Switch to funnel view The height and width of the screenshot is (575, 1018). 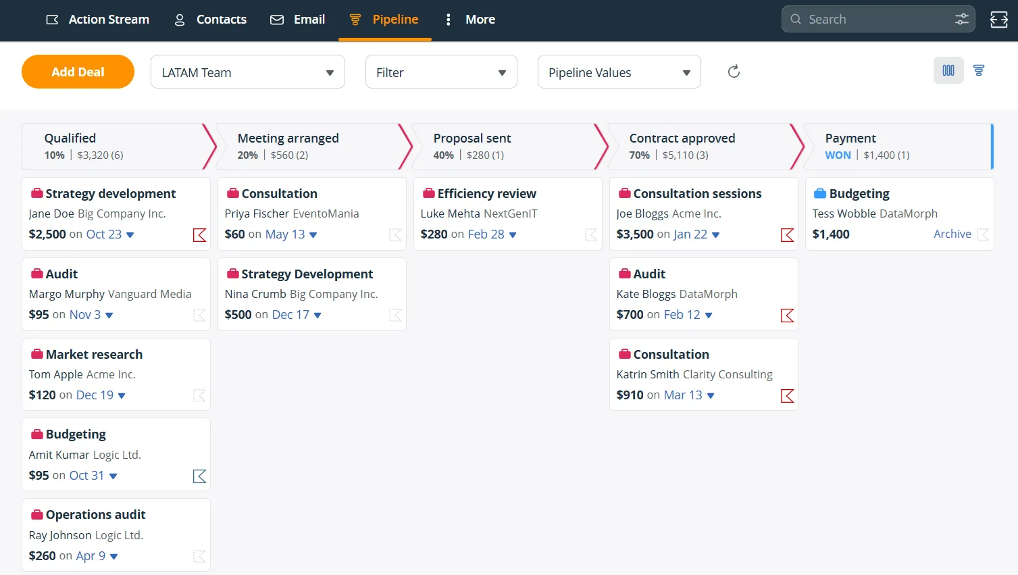point(979,70)
